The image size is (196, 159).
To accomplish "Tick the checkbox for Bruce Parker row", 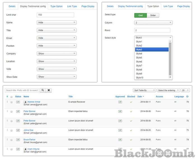I will [11, 140].
